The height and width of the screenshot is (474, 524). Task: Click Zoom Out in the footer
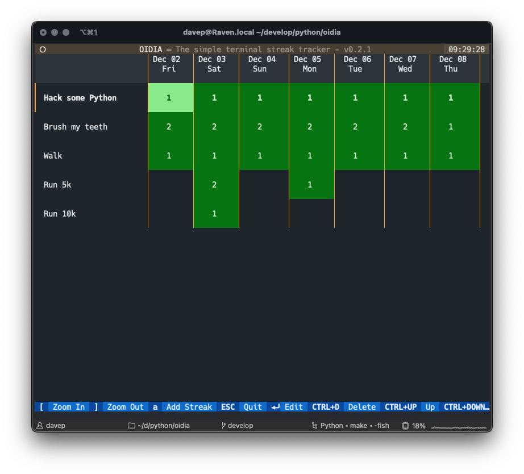click(125, 407)
